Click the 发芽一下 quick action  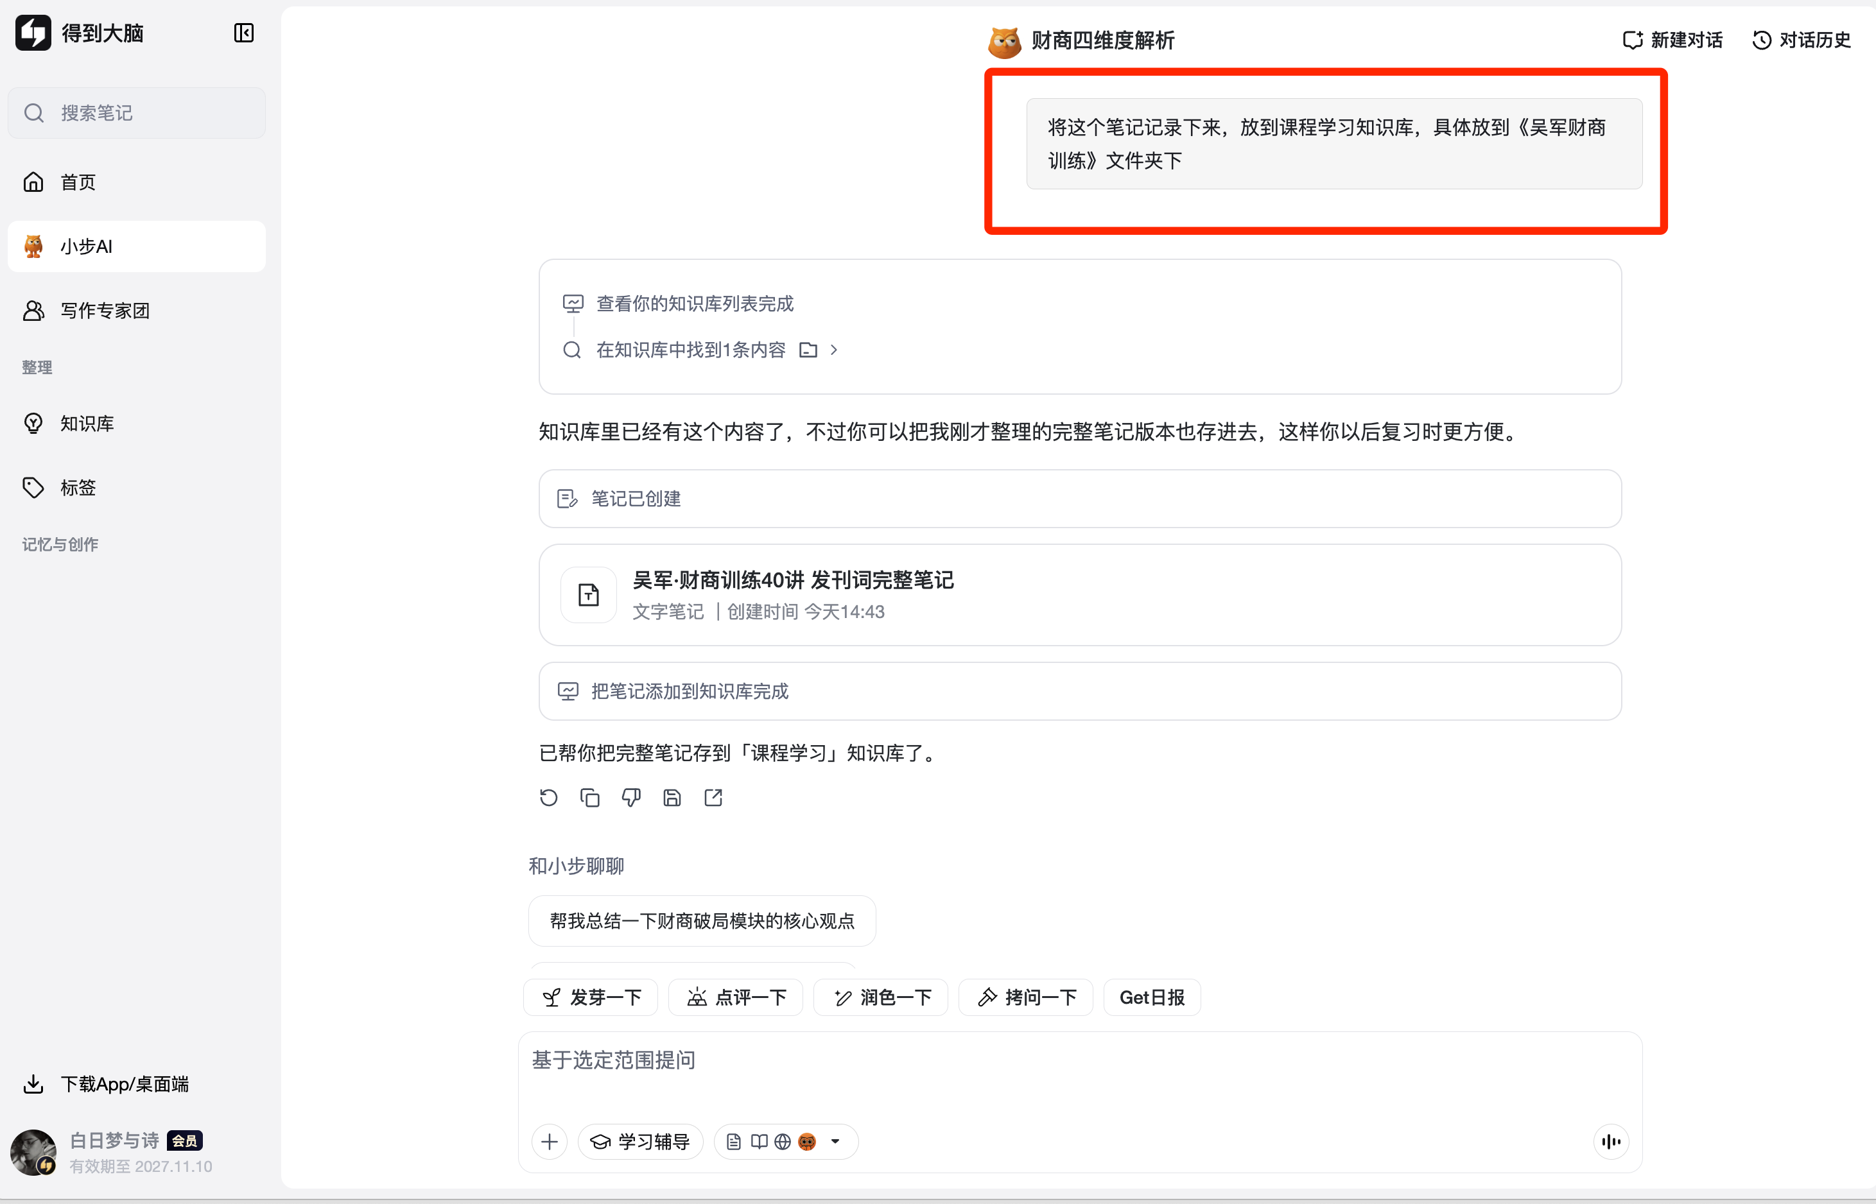pyautogui.click(x=591, y=997)
